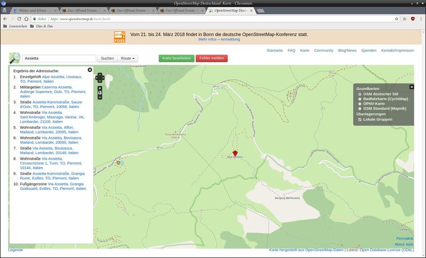Zoom out with the minus button

(x=100, y=97)
